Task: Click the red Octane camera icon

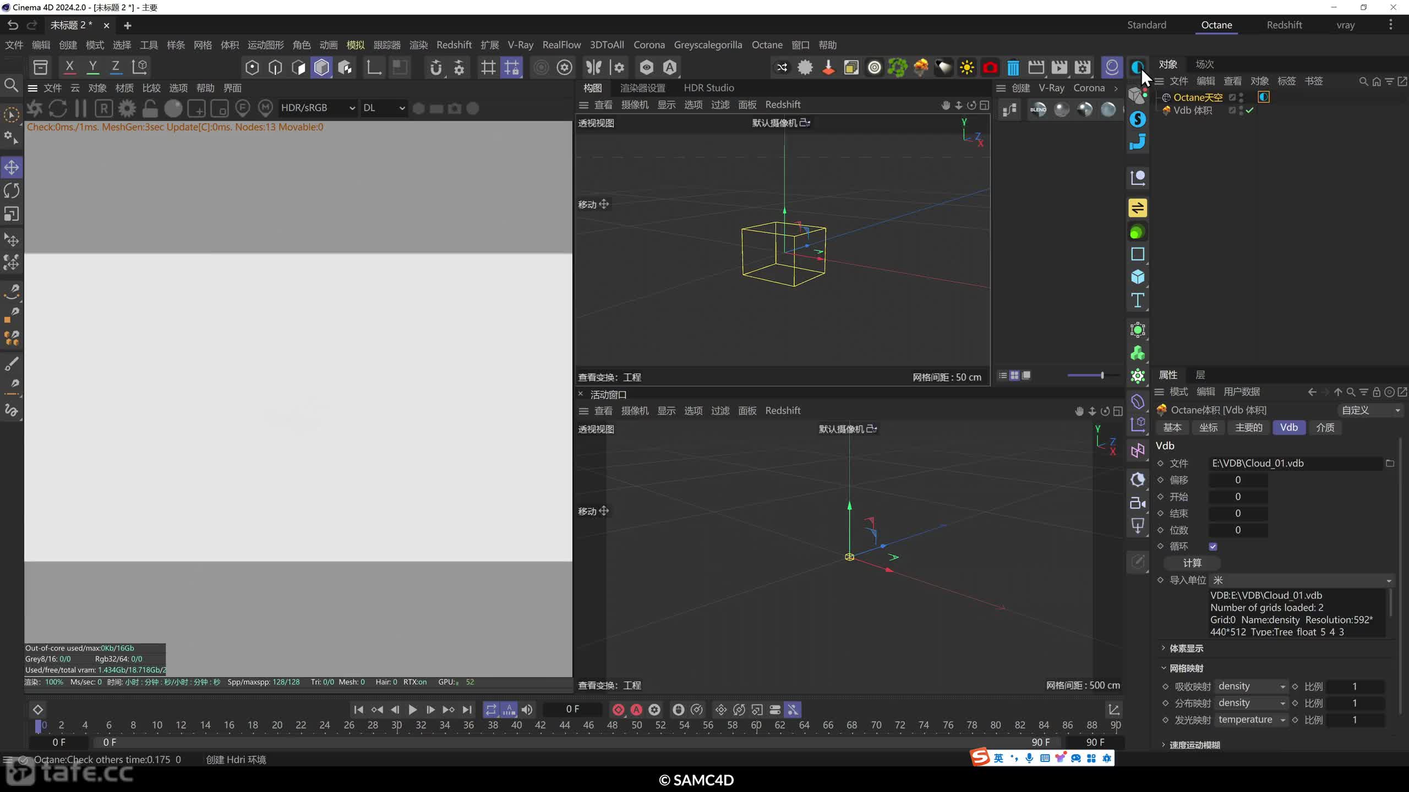Action: pos(990,68)
